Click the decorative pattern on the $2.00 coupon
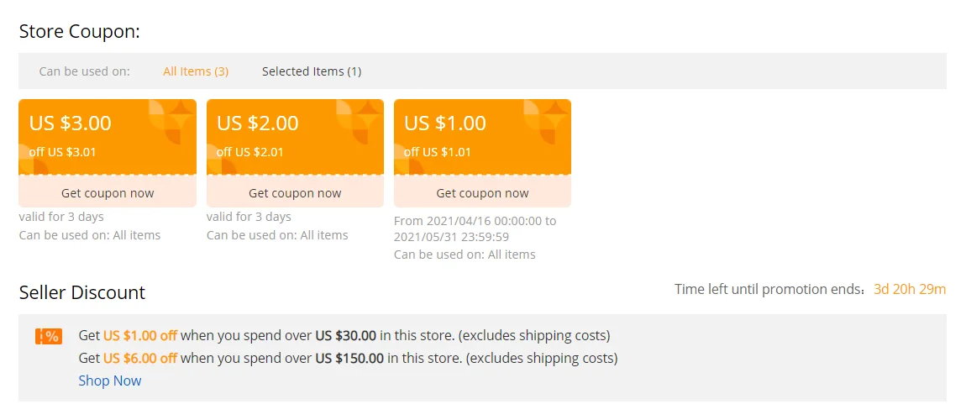The width and height of the screenshot is (966, 420). [360, 122]
